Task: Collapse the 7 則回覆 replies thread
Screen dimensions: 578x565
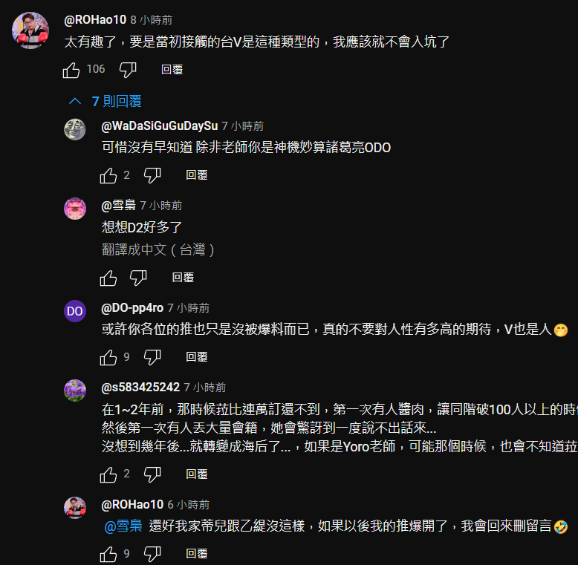Action: 105,101
